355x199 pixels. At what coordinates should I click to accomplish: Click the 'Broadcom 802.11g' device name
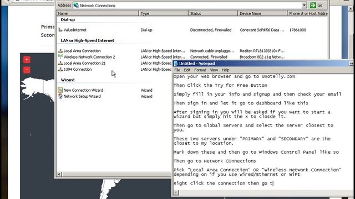pos(262,57)
